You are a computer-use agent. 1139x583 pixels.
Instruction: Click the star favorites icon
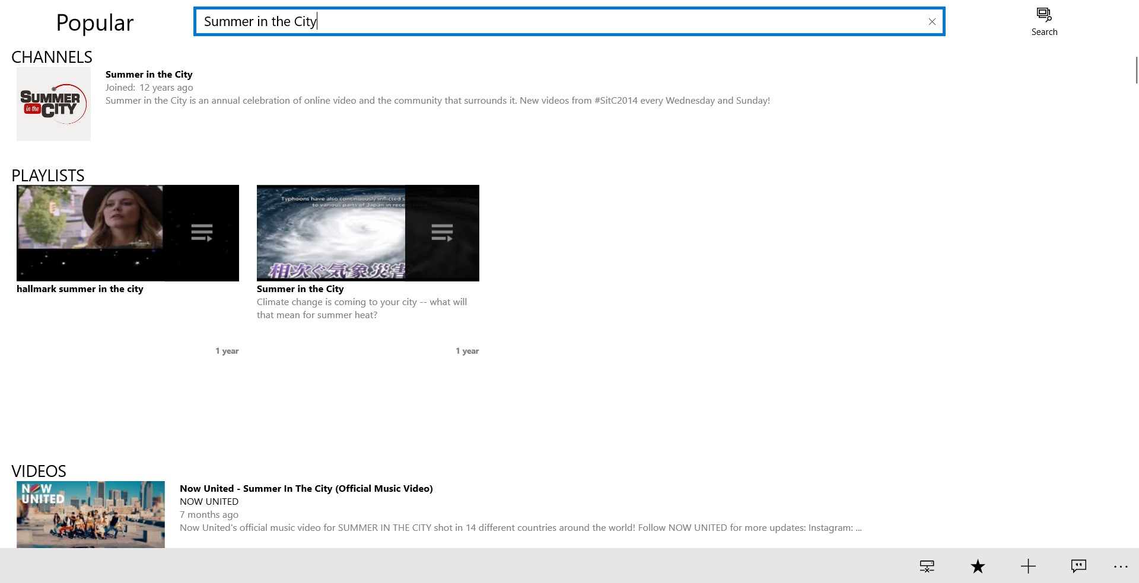pyautogui.click(x=978, y=566)
